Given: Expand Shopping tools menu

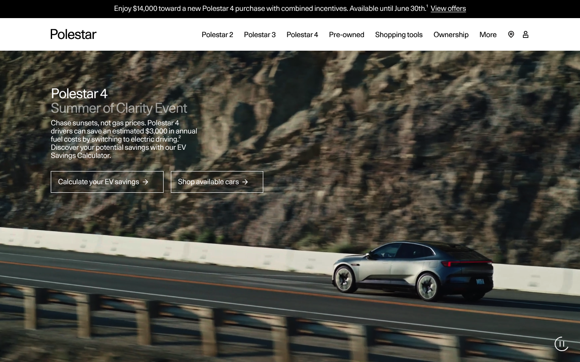Looking at the screenshot, I should (399, 35).
